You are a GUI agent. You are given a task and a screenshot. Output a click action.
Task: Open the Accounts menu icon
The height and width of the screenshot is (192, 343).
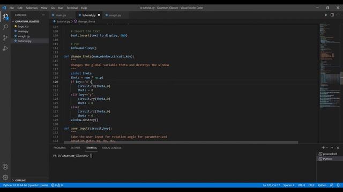click(5, 167)
